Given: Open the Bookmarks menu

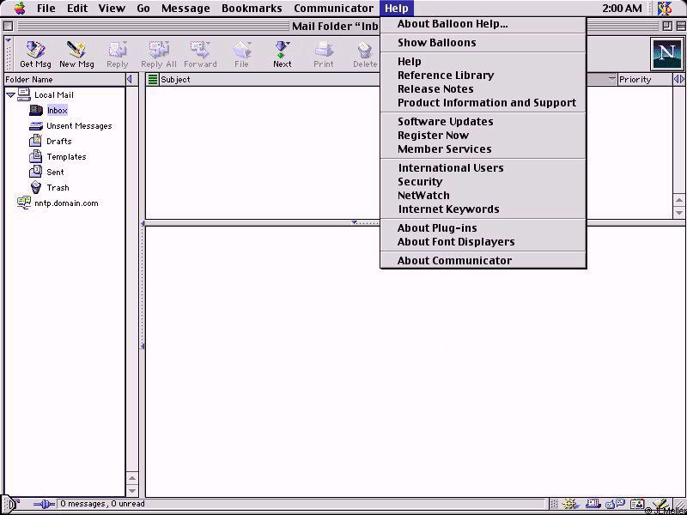Looking at the screenshot, I should 252,8.
